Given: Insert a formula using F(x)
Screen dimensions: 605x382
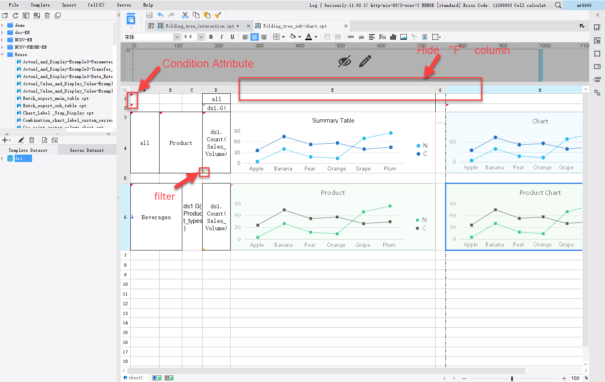Looking at the screenshot, I should [382, 37].
